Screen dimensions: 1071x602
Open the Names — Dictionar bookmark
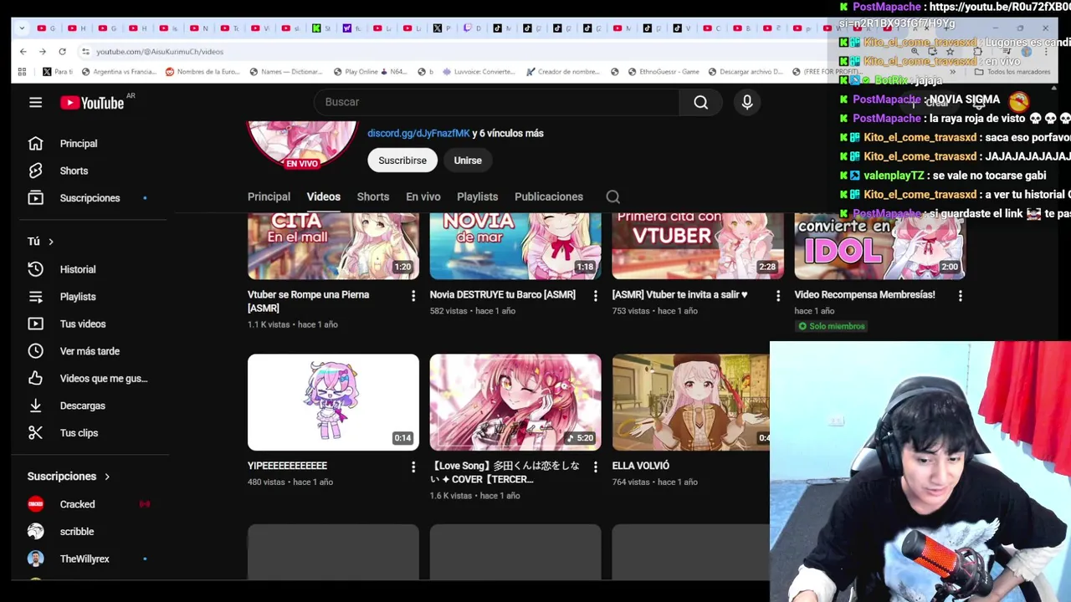(285, 72)
